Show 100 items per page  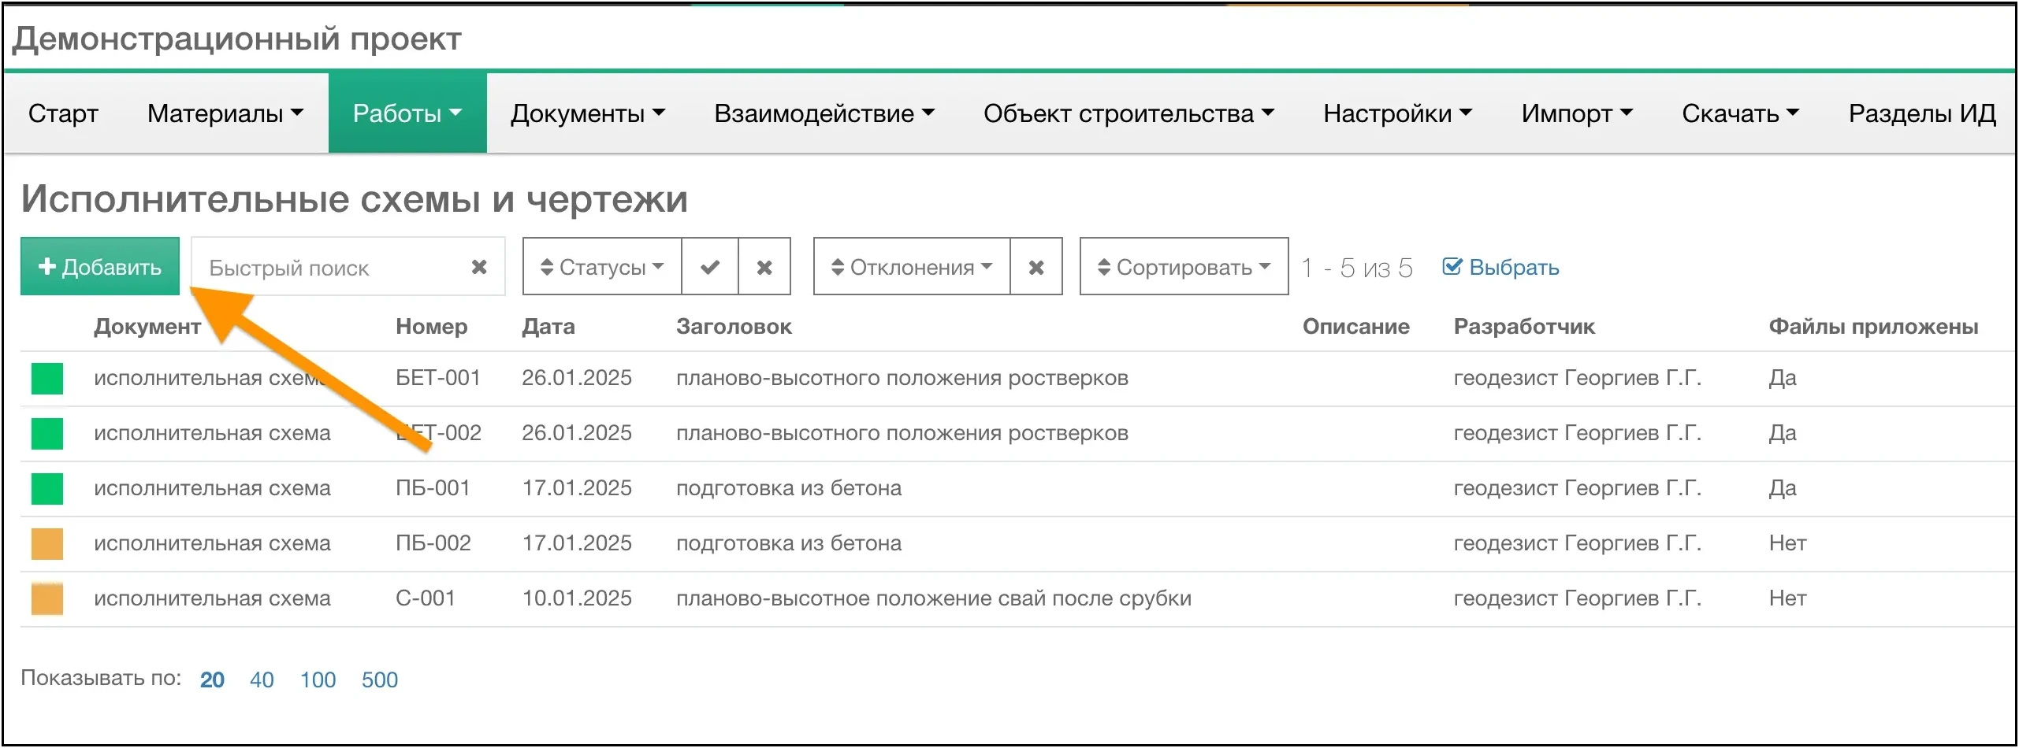pos(317,679)
